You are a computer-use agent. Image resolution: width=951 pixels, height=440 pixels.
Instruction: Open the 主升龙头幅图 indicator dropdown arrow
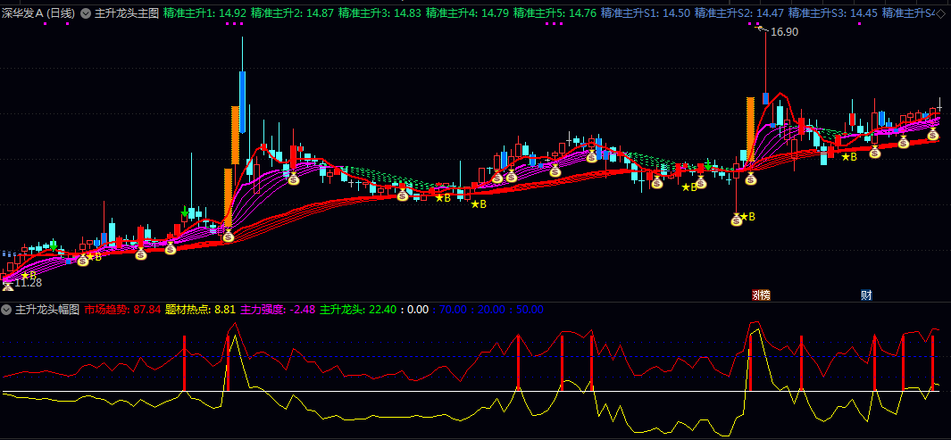point(6,310)
